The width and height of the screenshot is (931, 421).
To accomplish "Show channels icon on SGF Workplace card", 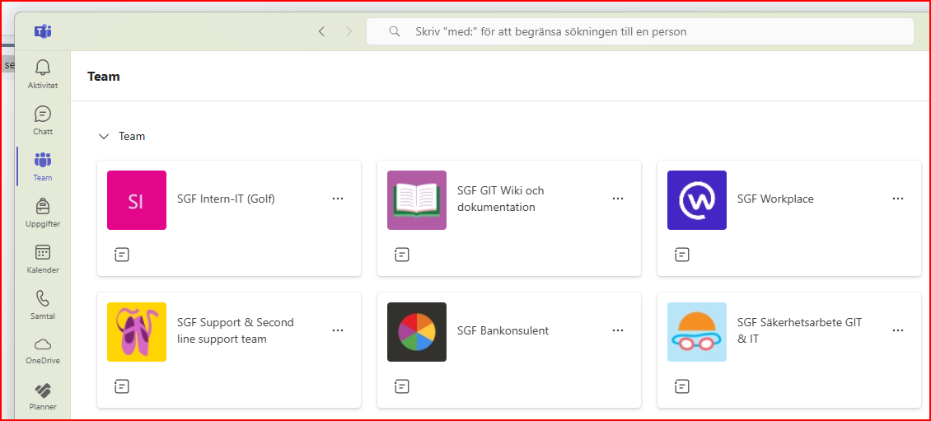I will [682, 255].
